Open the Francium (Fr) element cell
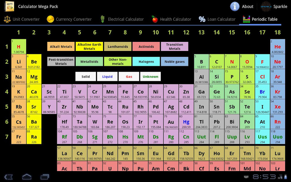The image size is (291, 182). click(x=19, y=137)
